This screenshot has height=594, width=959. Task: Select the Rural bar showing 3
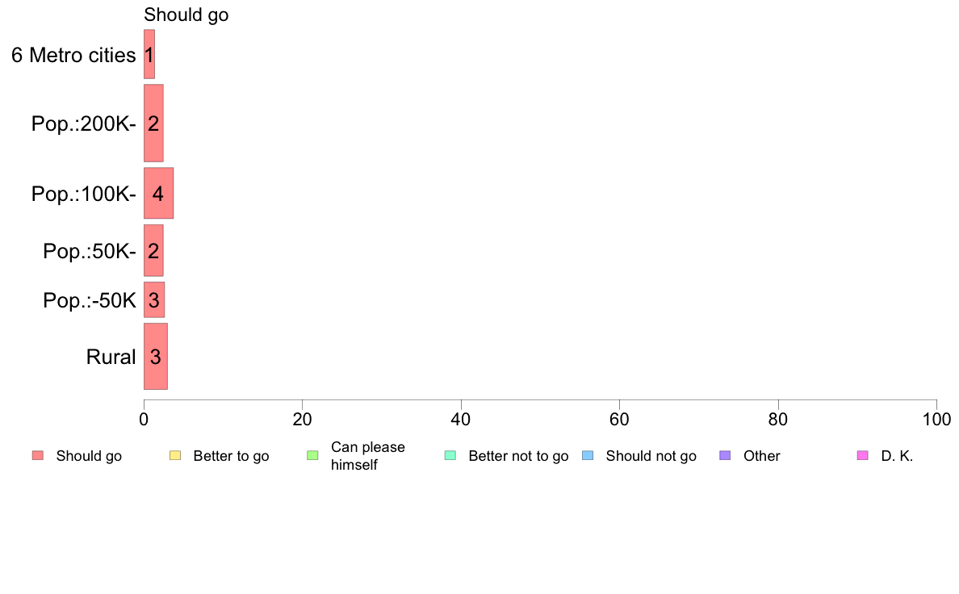click(155, 357)
